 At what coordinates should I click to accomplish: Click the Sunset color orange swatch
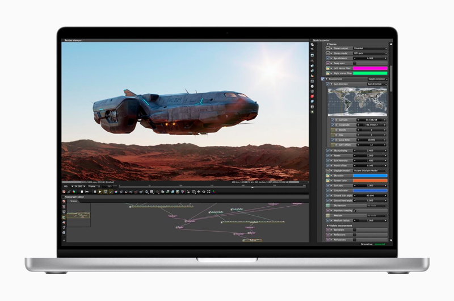370,181
